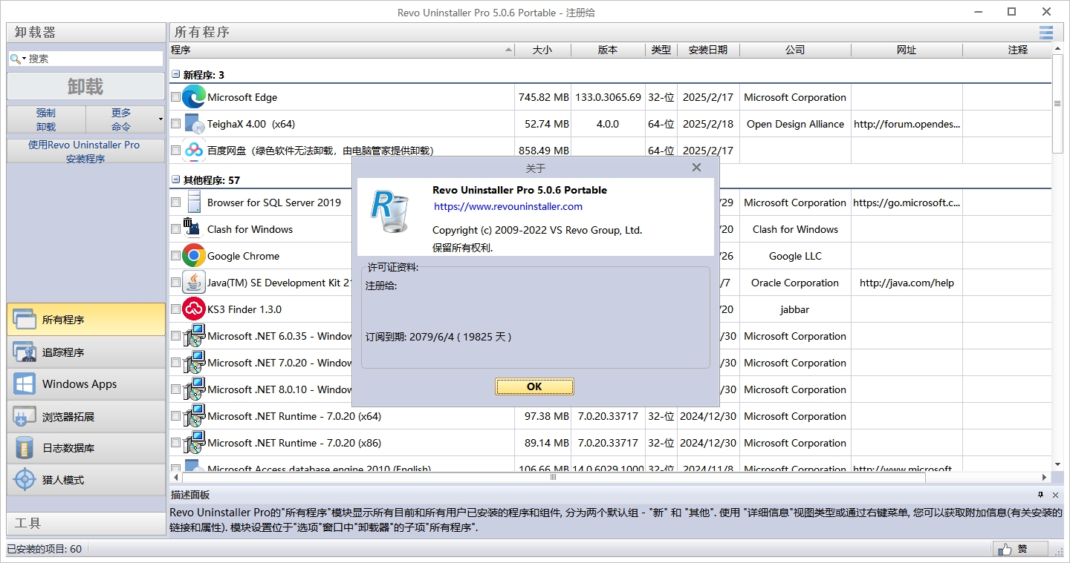Click the pin icon on 描述面板
The height and width of the screenshot is (563, 1070).
1041,495
